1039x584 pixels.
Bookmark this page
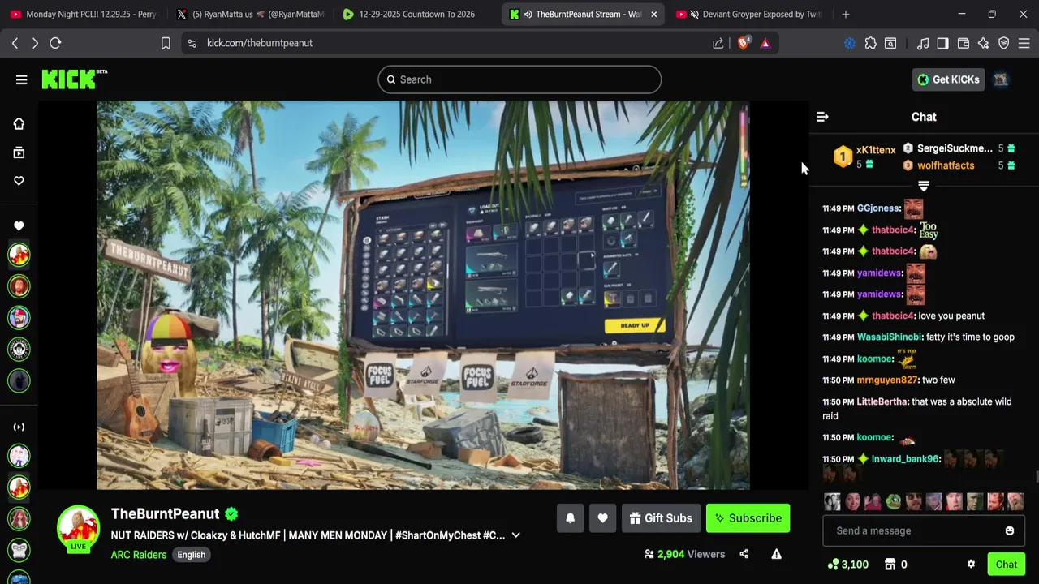pyautogui.click(x=166, y=43)
